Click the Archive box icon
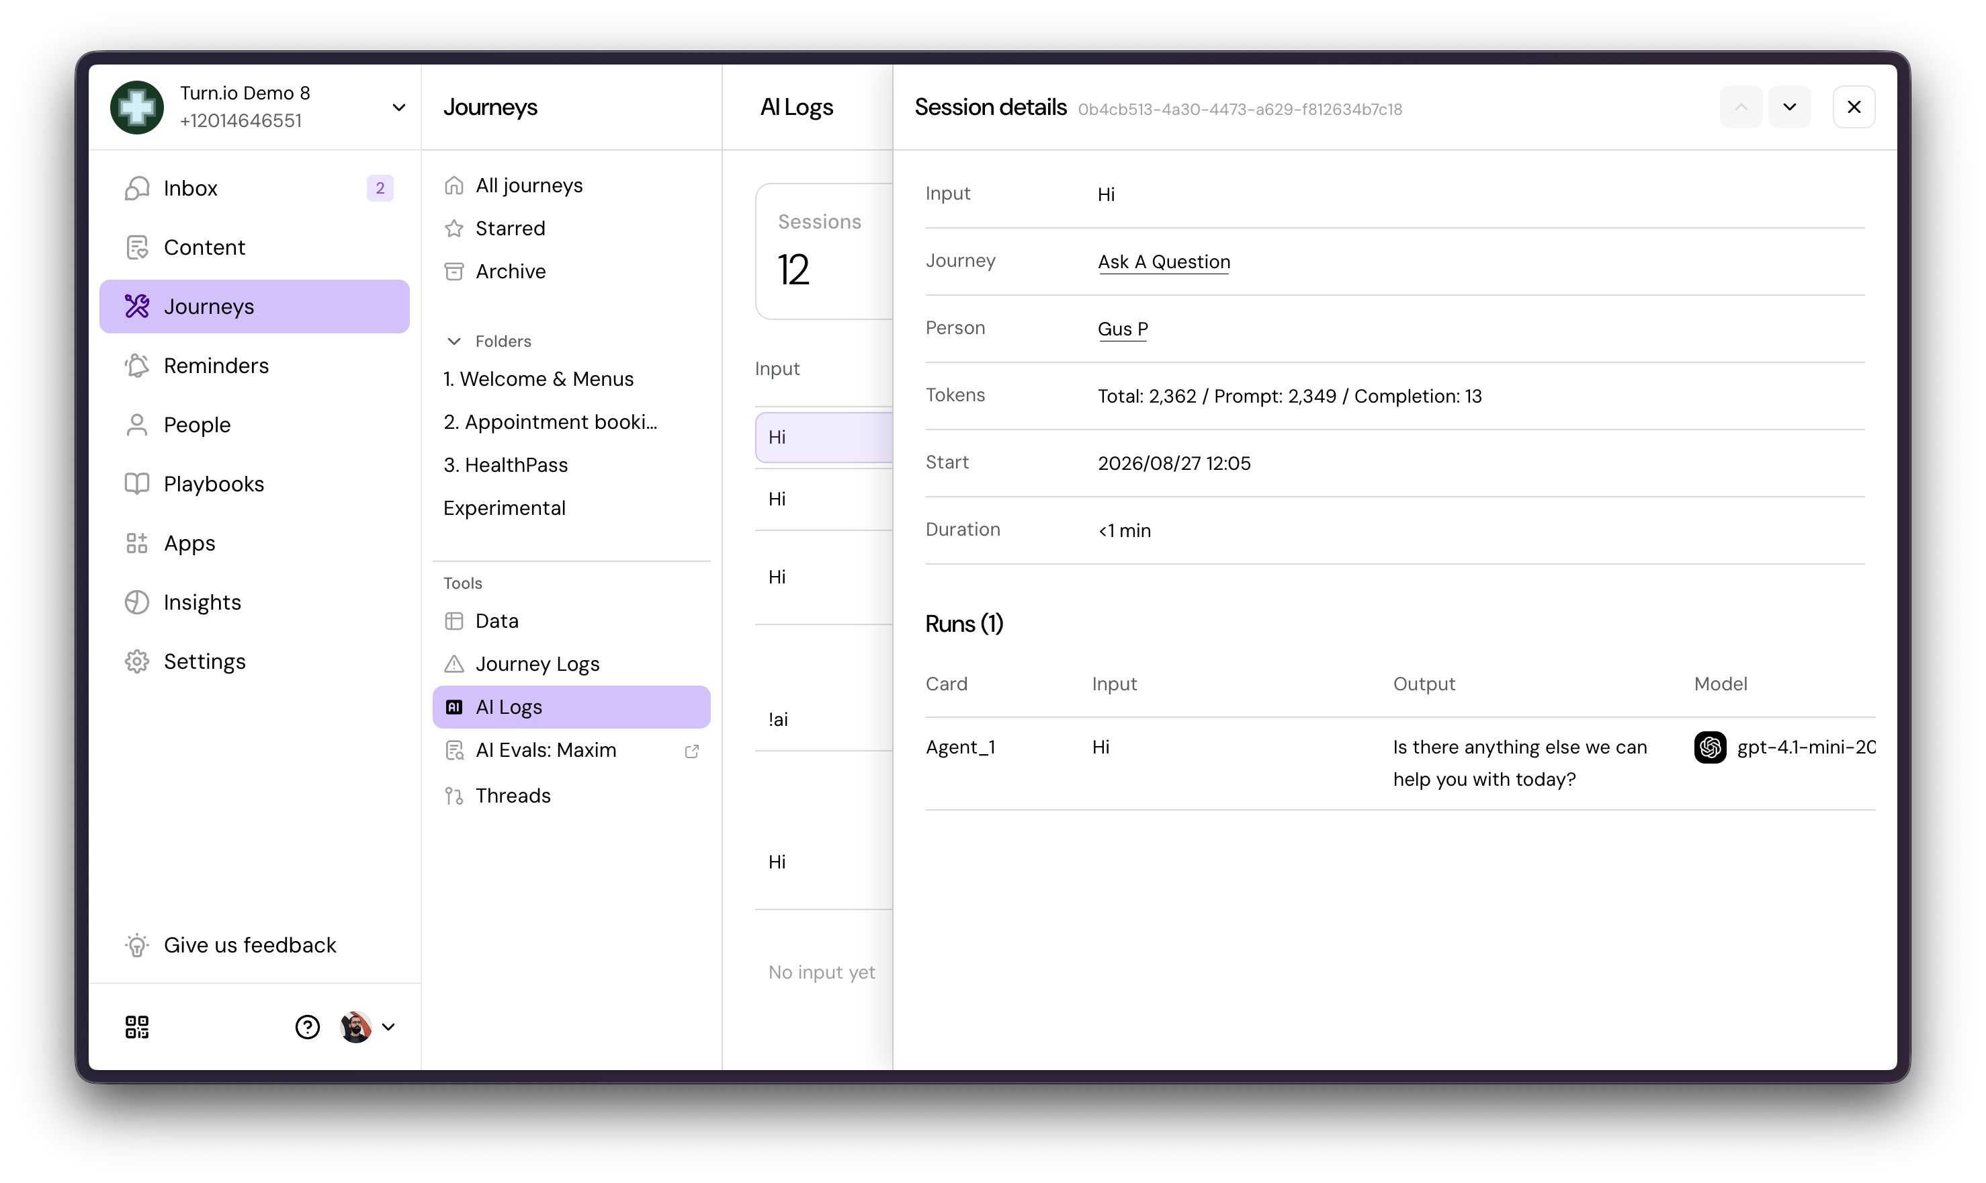This screenshot has width=1986, height=1183. point(454,272)
